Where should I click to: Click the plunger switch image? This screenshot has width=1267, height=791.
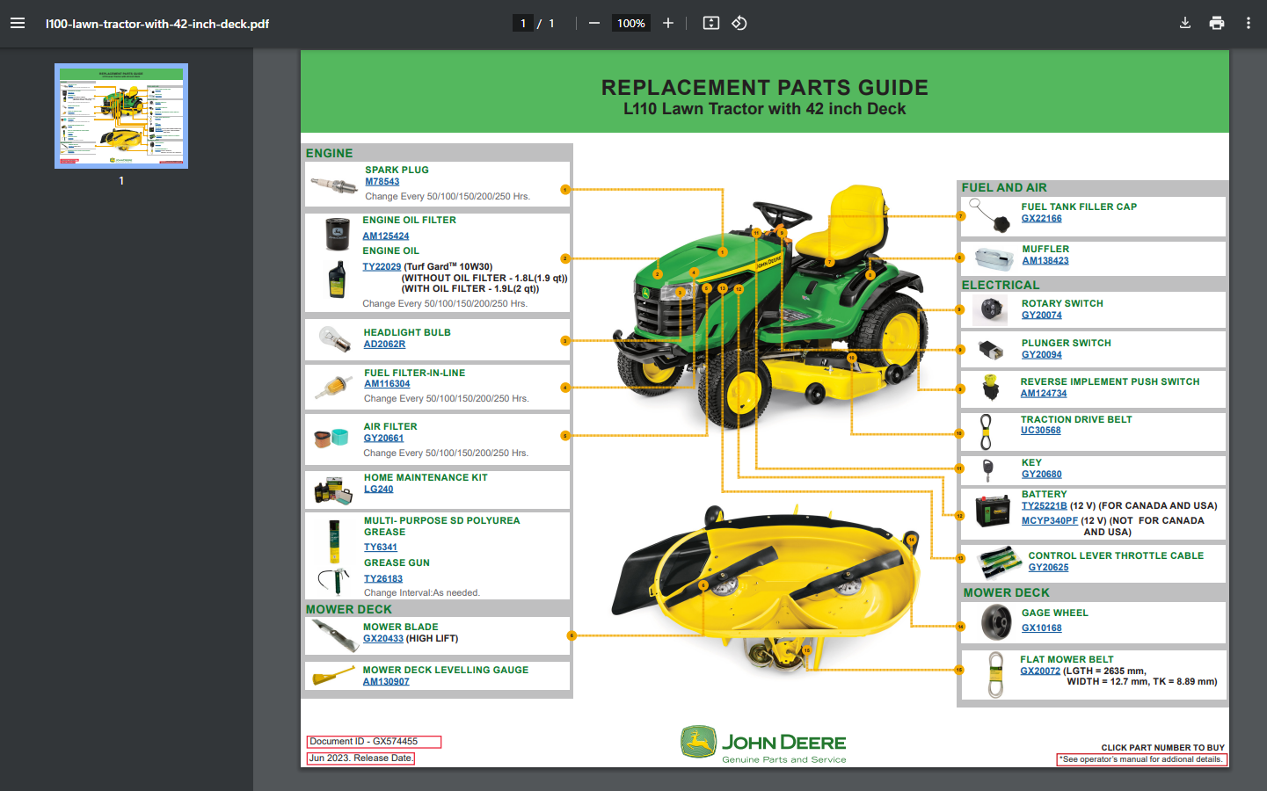(x=991, y=351)
